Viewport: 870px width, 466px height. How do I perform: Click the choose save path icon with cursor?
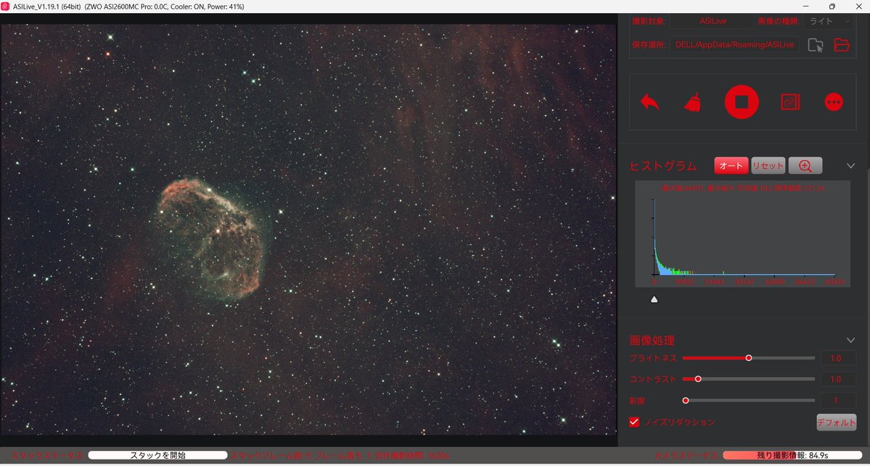[815, 45]
